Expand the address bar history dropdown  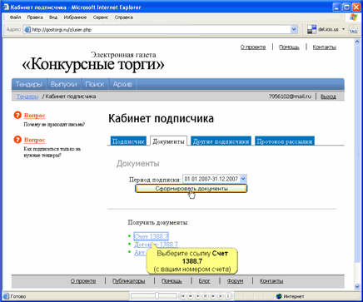point(294,29)
